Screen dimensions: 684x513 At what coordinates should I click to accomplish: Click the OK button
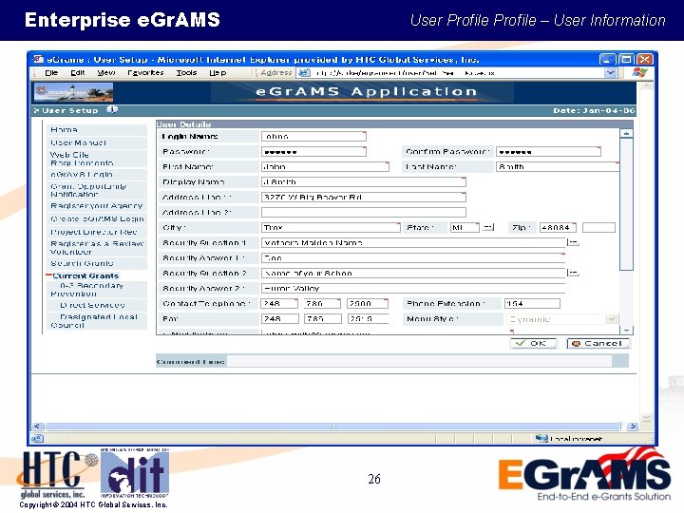point(534,343)
